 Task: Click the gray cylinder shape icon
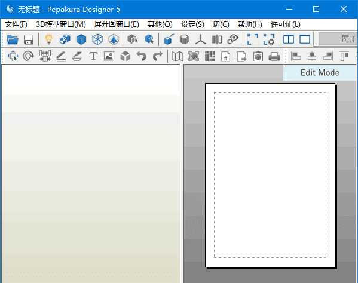(x=185, y=39)
